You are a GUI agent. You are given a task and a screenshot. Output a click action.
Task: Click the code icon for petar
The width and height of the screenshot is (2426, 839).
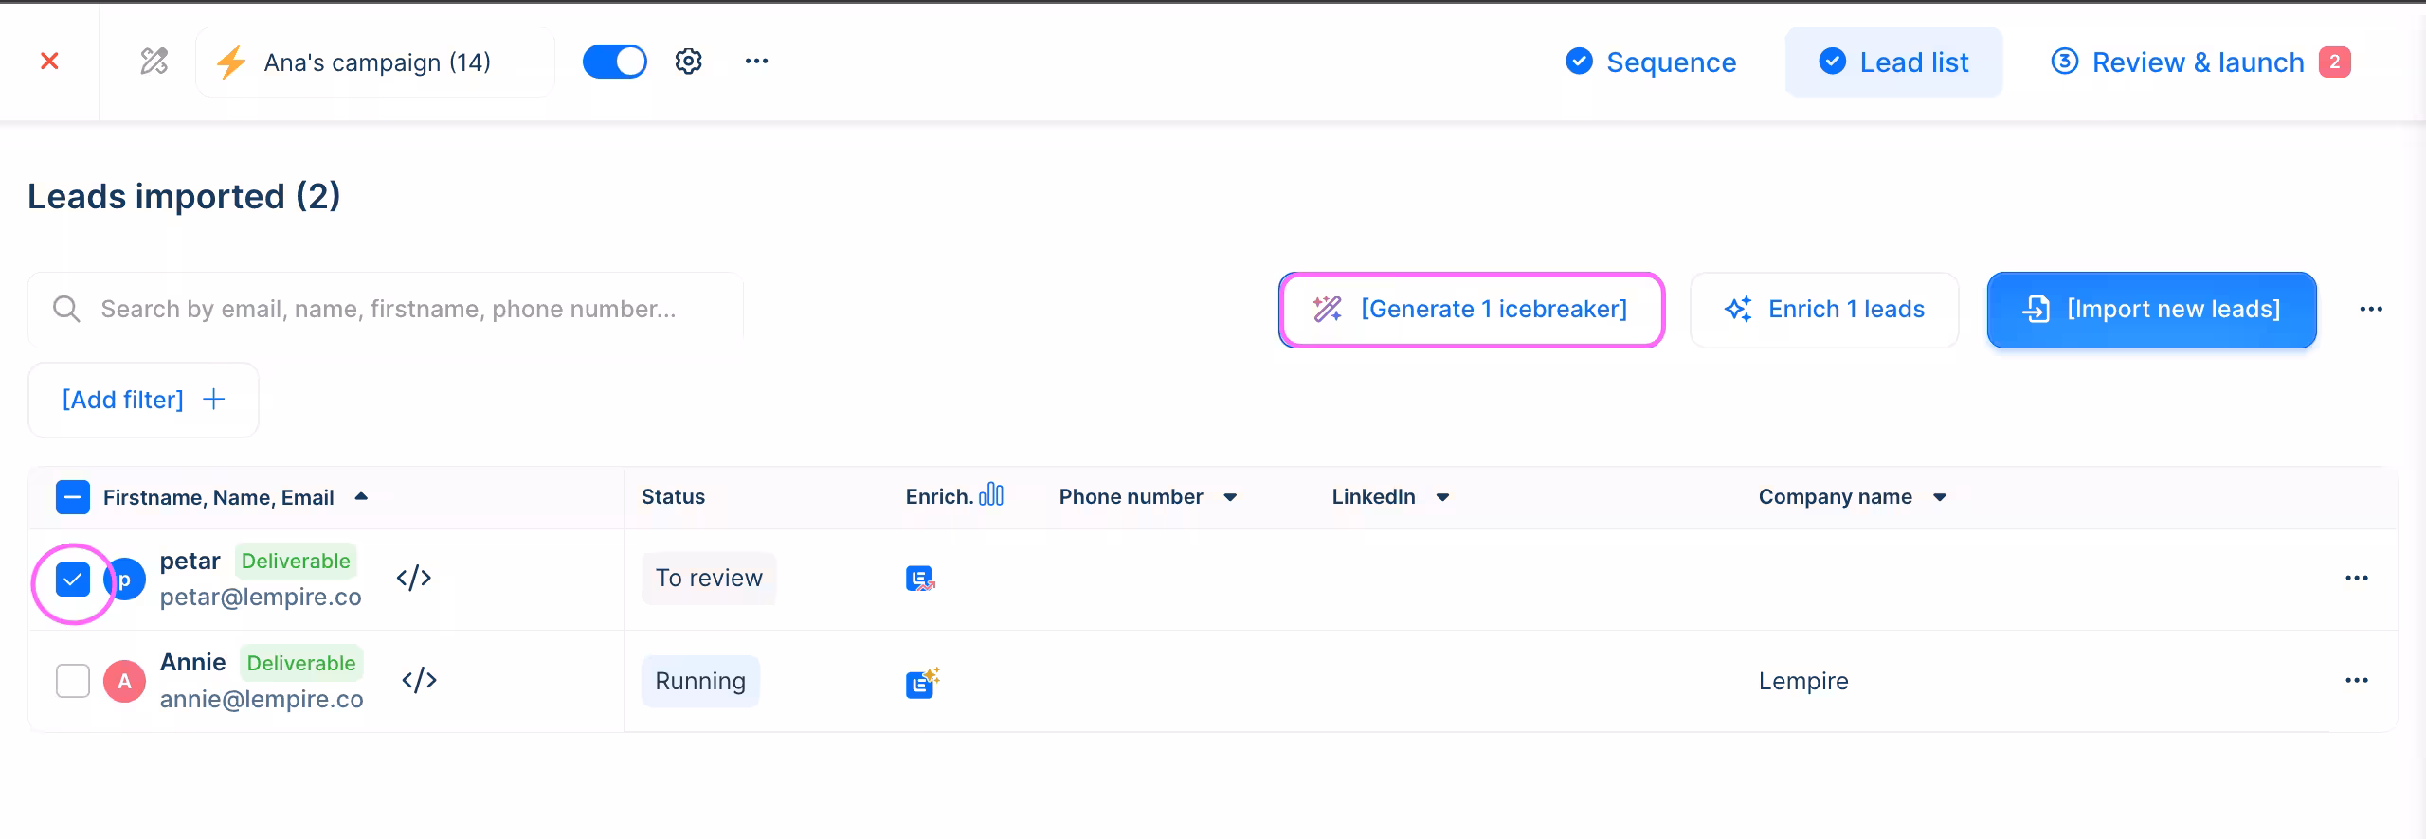[x=414, y=578]
